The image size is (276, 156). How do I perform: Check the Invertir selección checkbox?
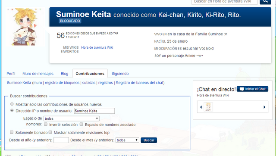coord(46,124)
